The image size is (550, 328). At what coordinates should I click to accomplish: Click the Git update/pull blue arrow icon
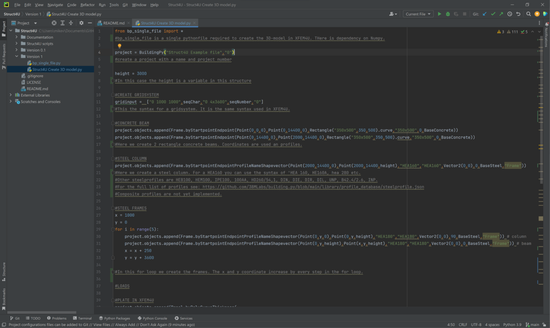[484, 14]
